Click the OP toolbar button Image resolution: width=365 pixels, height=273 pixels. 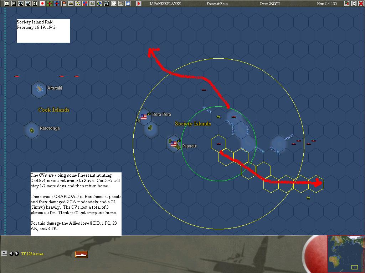pyautogui.click(x=114, y=4)
